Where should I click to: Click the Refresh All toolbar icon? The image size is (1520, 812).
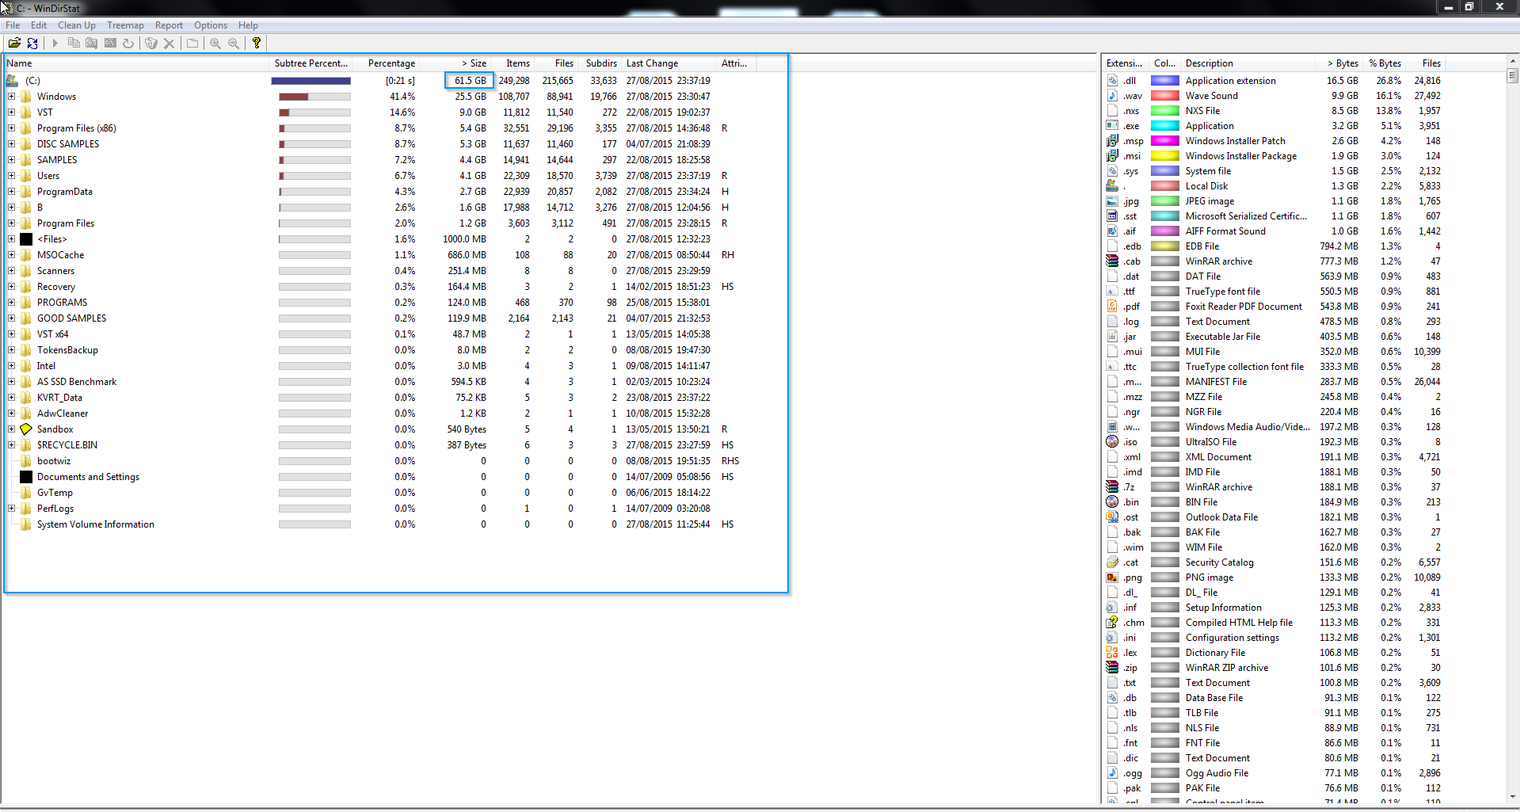click(32, 44)
